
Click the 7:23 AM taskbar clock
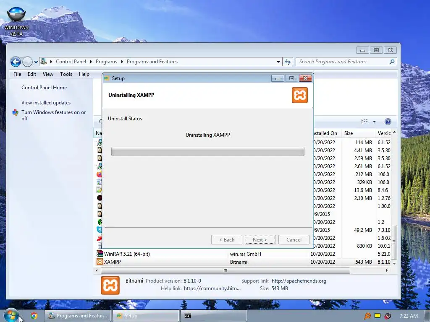[x=409, y=316]
